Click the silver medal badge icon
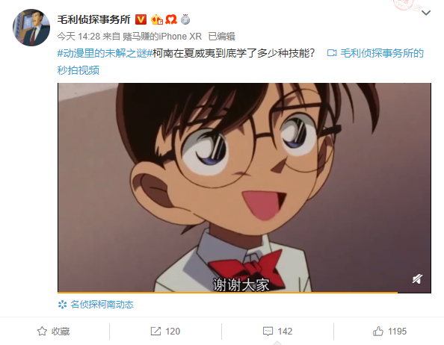 [185, 19]
